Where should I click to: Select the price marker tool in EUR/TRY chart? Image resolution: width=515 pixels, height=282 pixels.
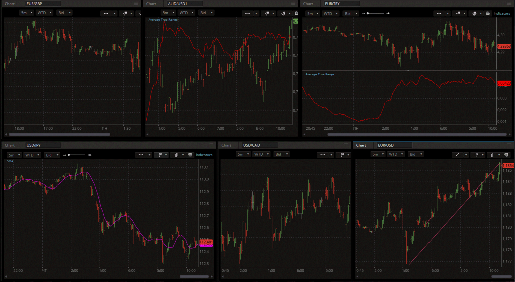click(457, 14)
